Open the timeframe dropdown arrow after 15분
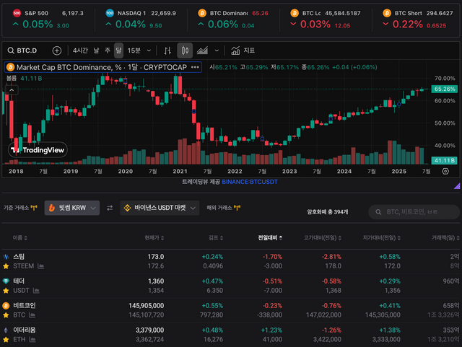This screenshot has height=347, width=462. tap(149, 50)
